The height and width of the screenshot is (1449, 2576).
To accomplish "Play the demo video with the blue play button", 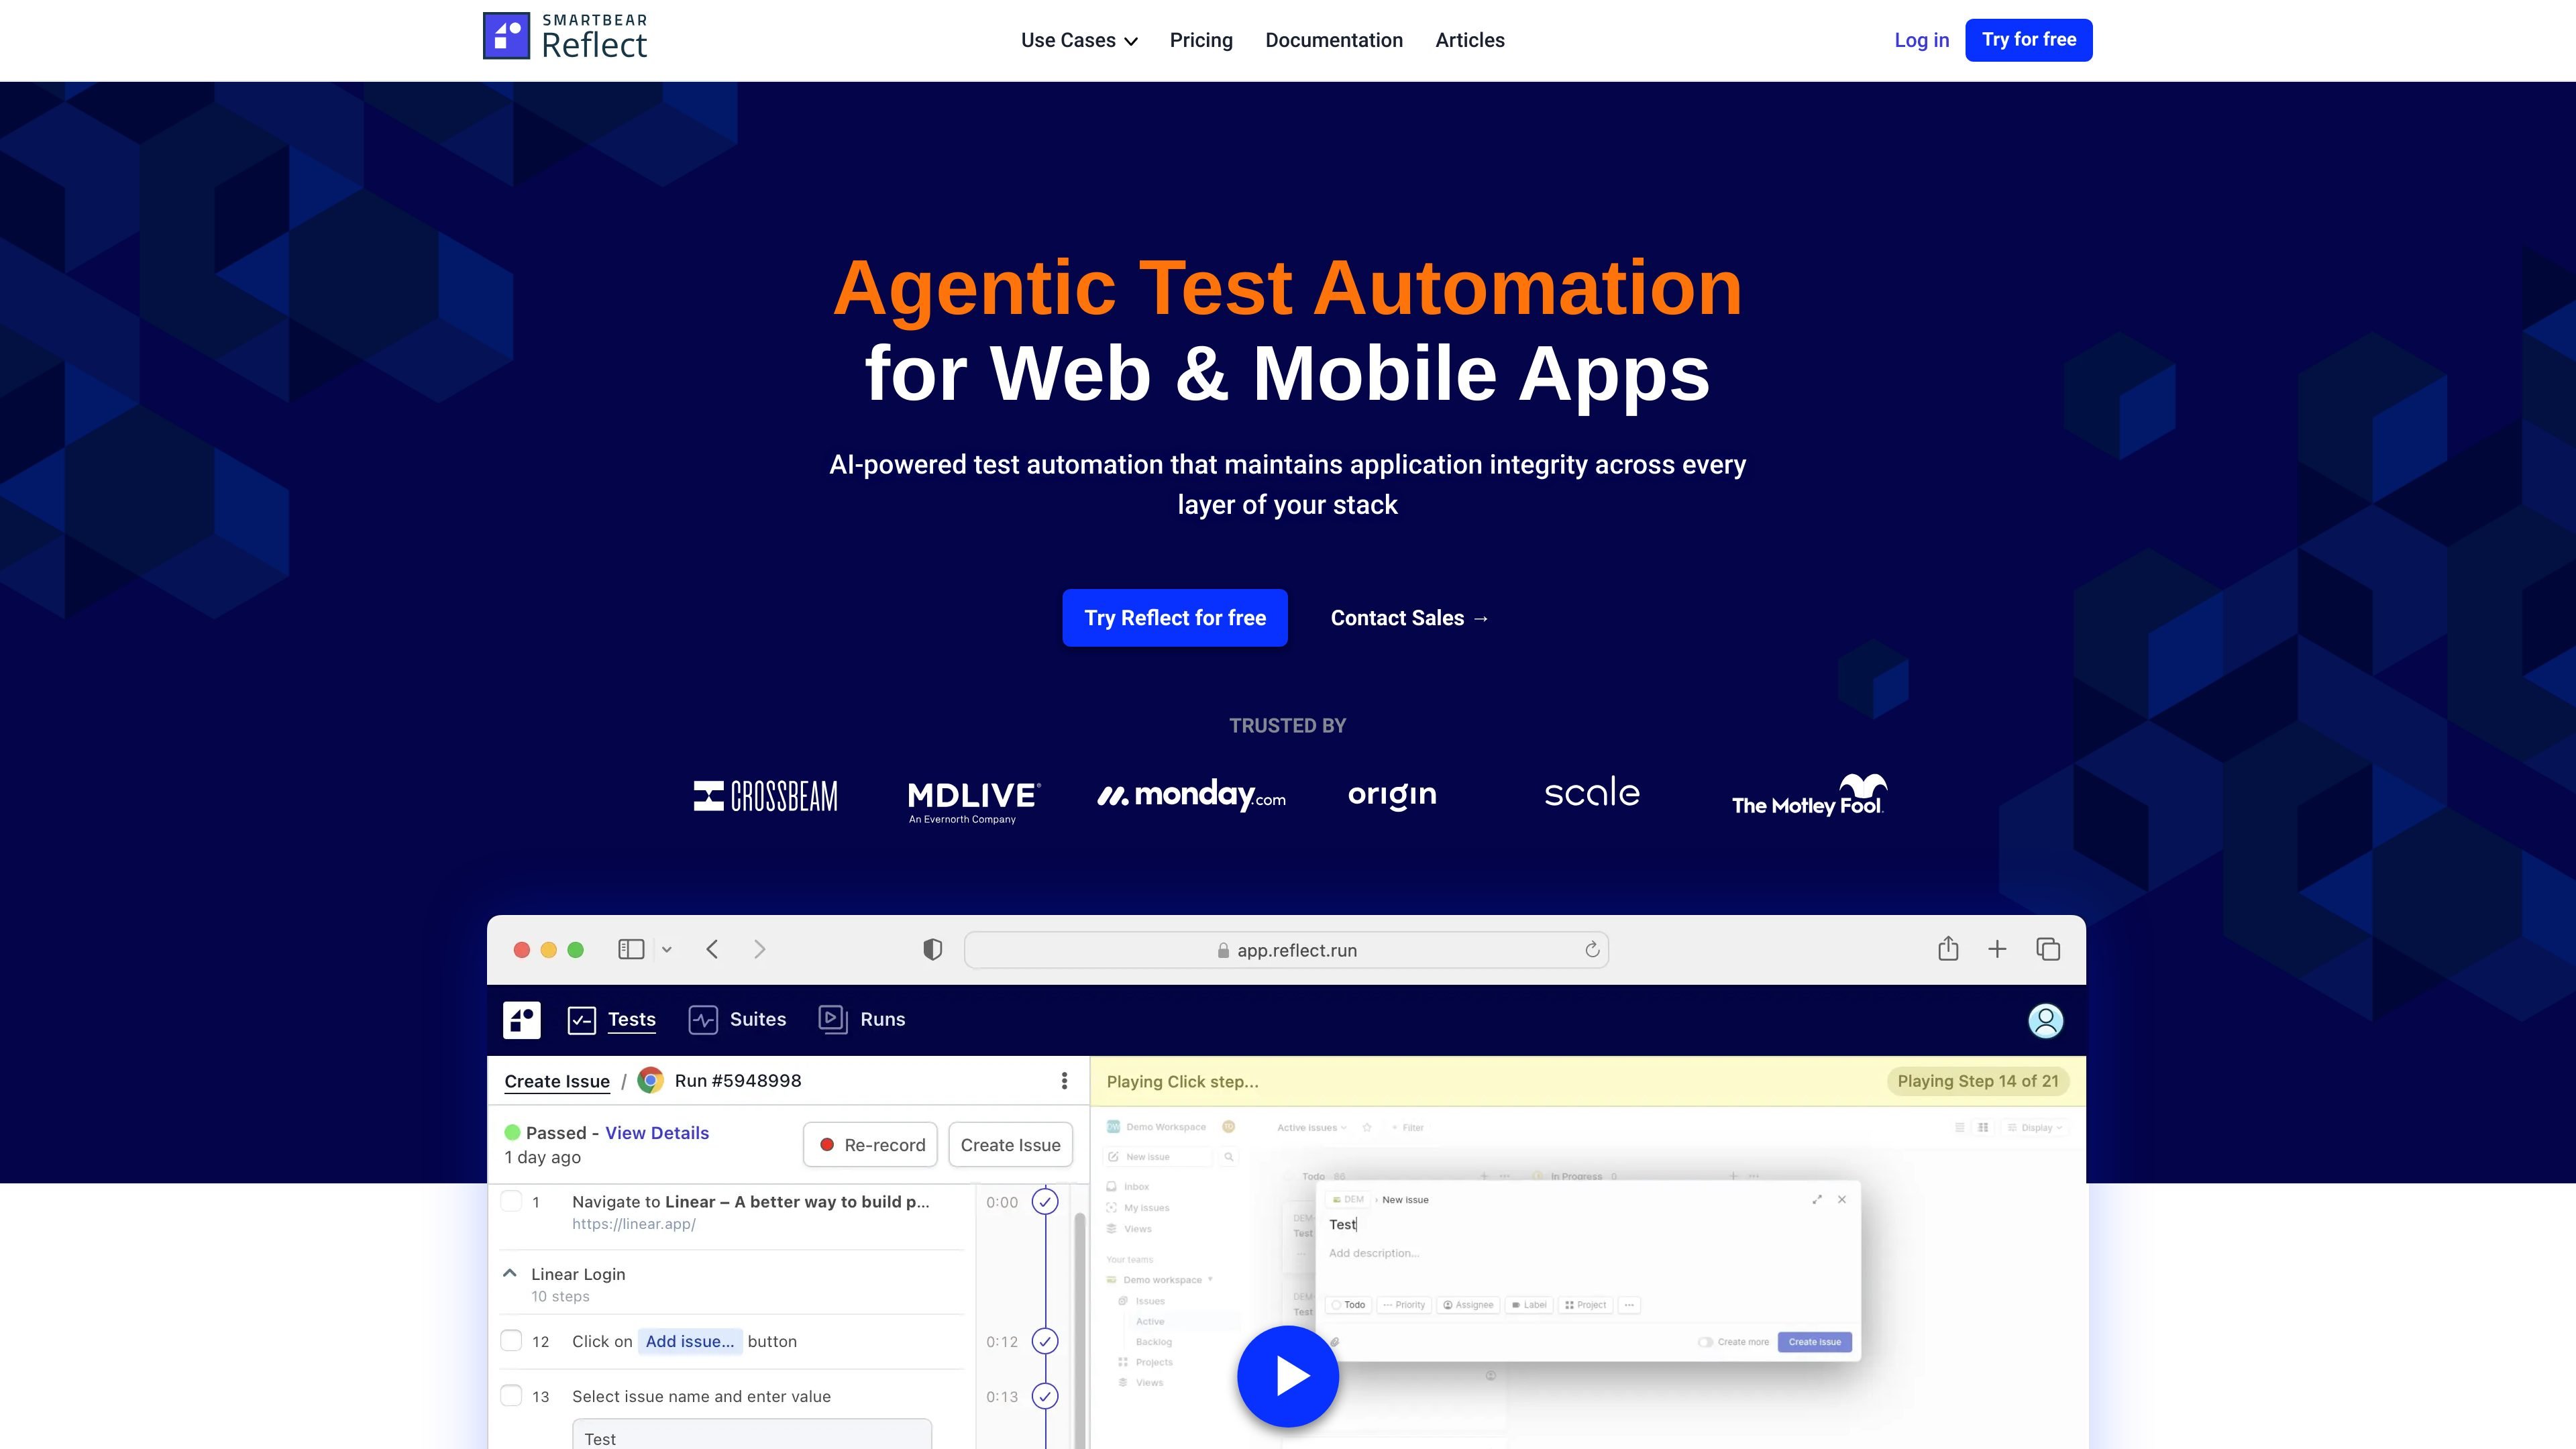I will tap(1288, 1376).
